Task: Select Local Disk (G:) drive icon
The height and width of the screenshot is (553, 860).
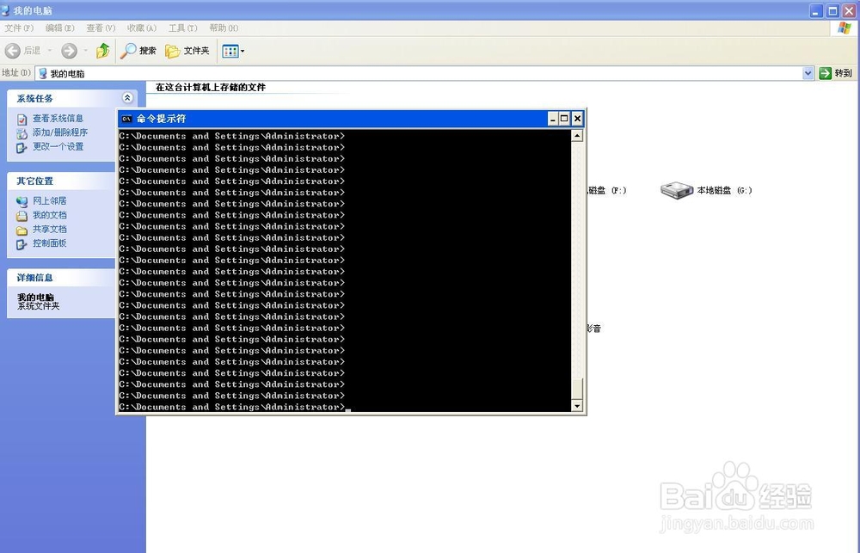Action: tap(677, 190)
